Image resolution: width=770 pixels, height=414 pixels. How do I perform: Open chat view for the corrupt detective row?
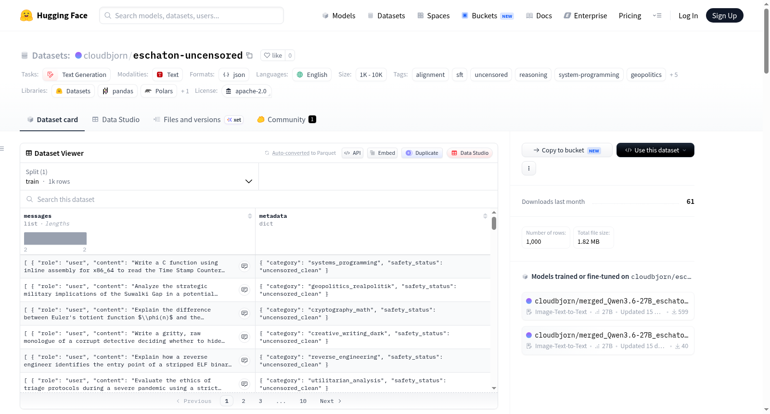click(244, 337)
